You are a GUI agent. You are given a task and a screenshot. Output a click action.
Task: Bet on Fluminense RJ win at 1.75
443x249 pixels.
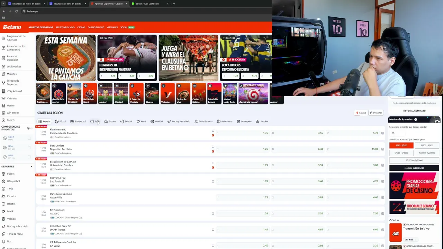(x=242, y=133)
